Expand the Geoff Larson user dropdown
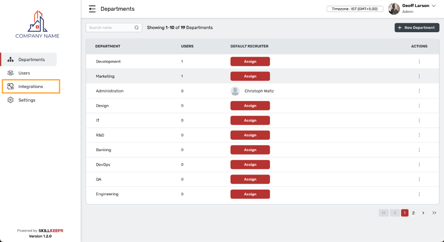The width and height of the screenshot is (444, 242). [434, 6]
